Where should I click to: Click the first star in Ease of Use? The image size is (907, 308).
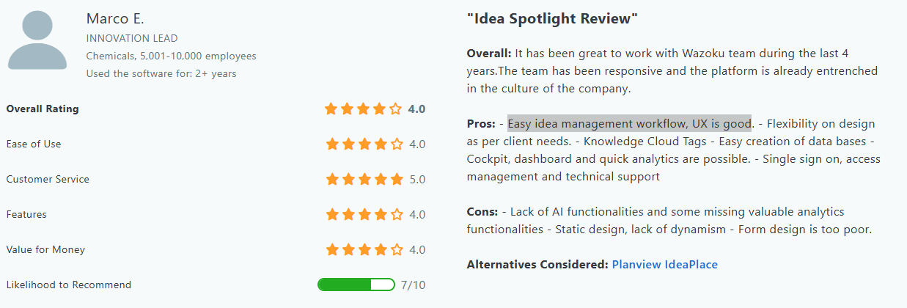click(x=333, y=144)
